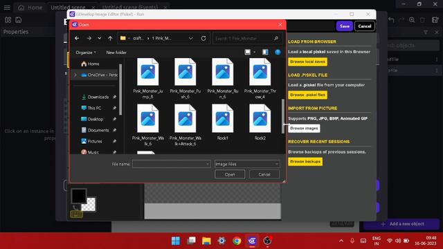
Task: Refresh the folder contents
Action: coord(204,38)
